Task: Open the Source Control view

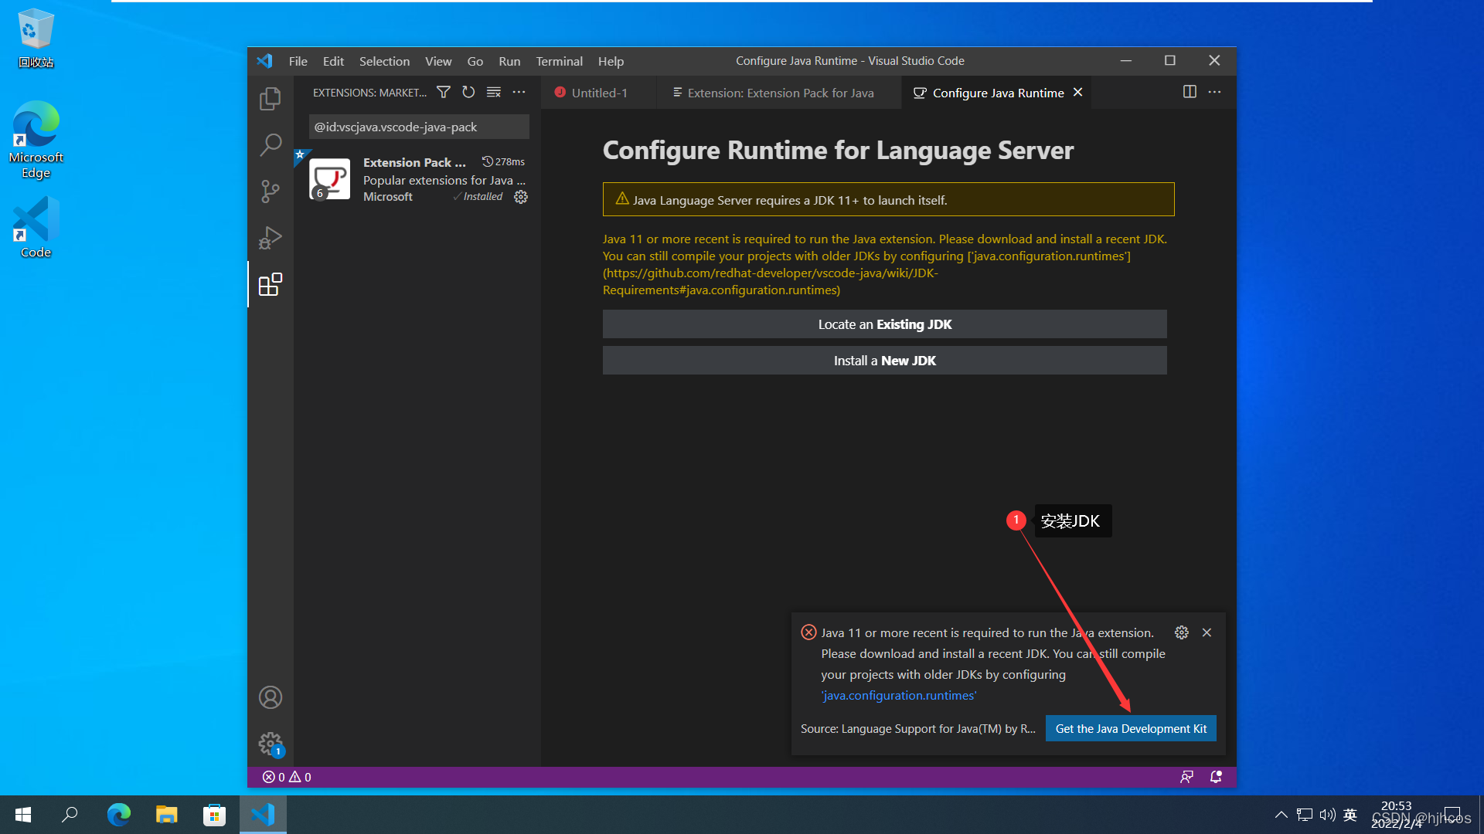Action: [x=270, y=191]
